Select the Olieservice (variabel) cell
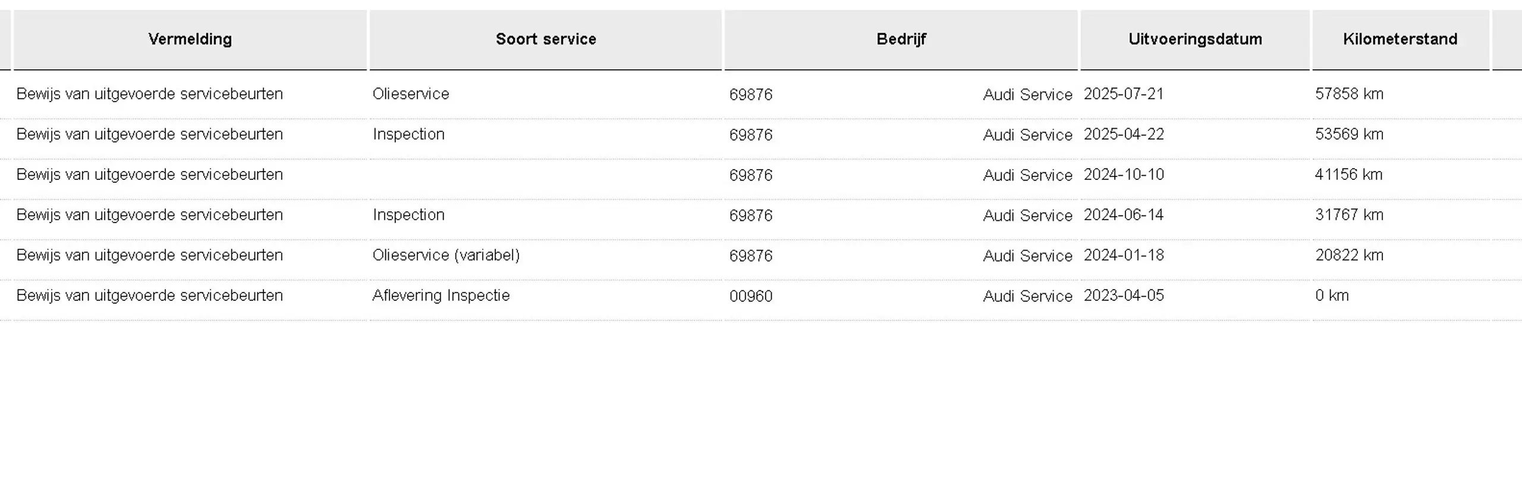 tap(546, 255)
